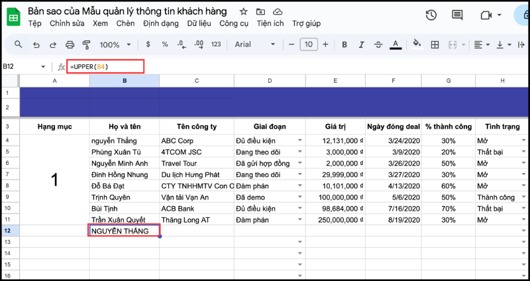Image resolution: width=530 pixels, height=281 pixels.
Task: Open the Google Sheets home icon
Action: coord(13,17)
